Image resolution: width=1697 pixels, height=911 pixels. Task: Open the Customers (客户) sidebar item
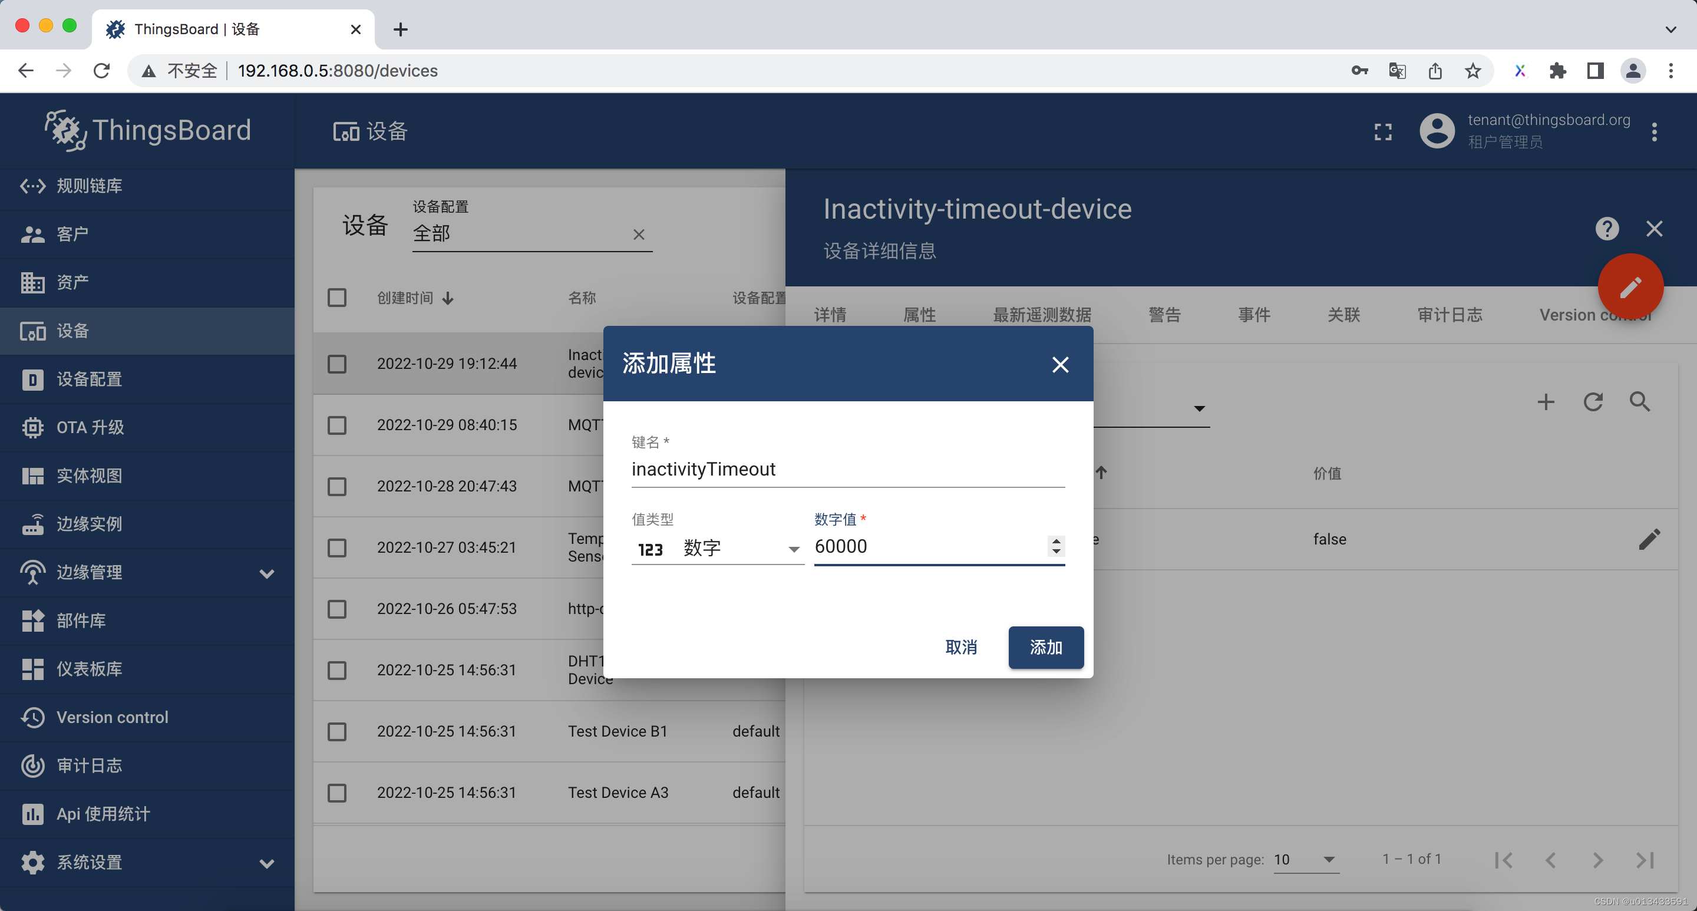(x=147, y=234)
